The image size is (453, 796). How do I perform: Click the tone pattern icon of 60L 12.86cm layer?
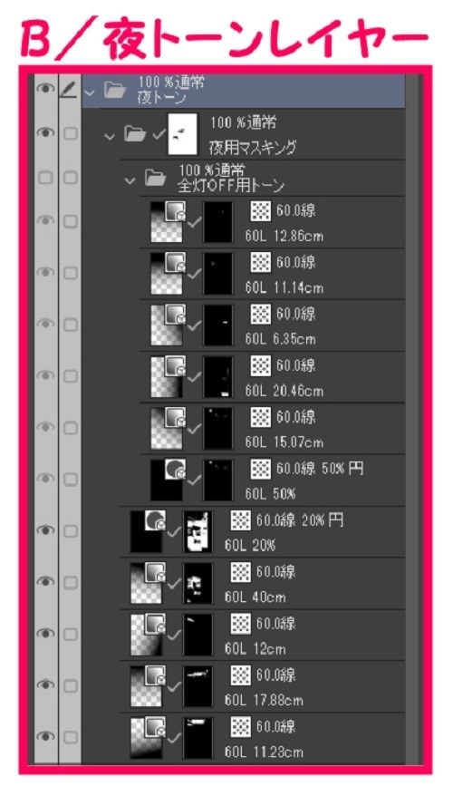click(x=261, y=210)
